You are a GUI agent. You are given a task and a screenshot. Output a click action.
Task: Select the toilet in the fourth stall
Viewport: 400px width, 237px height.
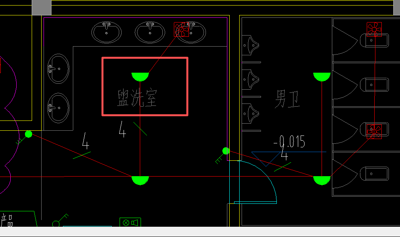tap(375, 174)
